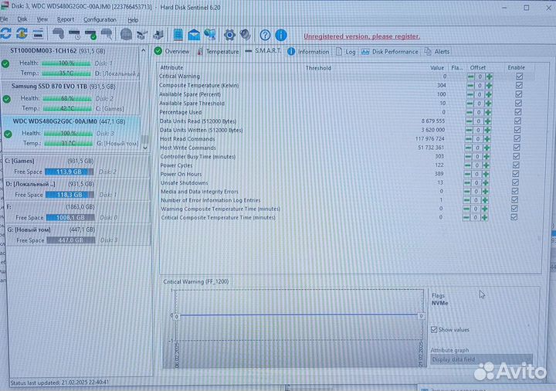Image resolution: width=556 pixels, height=391 pixels.
Task: Click the speaker sound toolbar icon
Action: (245, 35)
